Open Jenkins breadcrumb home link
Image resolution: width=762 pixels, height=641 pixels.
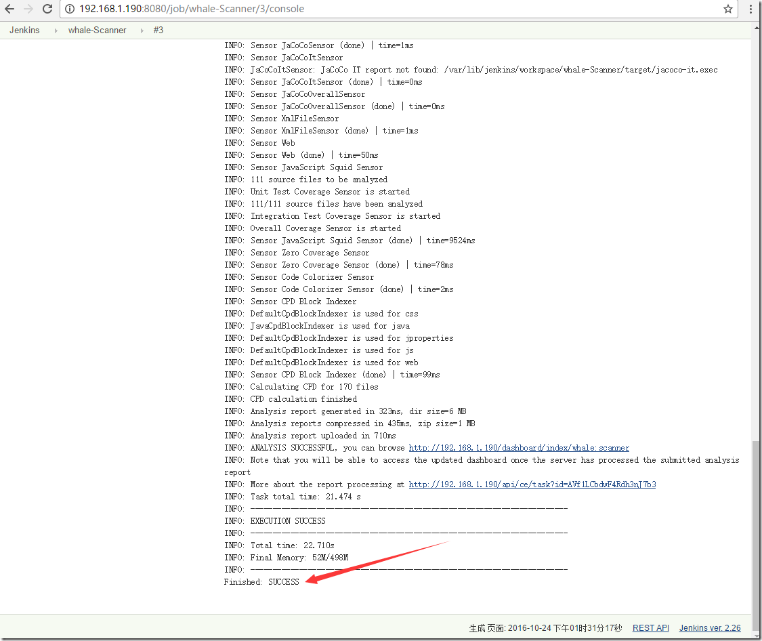coord(24,30)
